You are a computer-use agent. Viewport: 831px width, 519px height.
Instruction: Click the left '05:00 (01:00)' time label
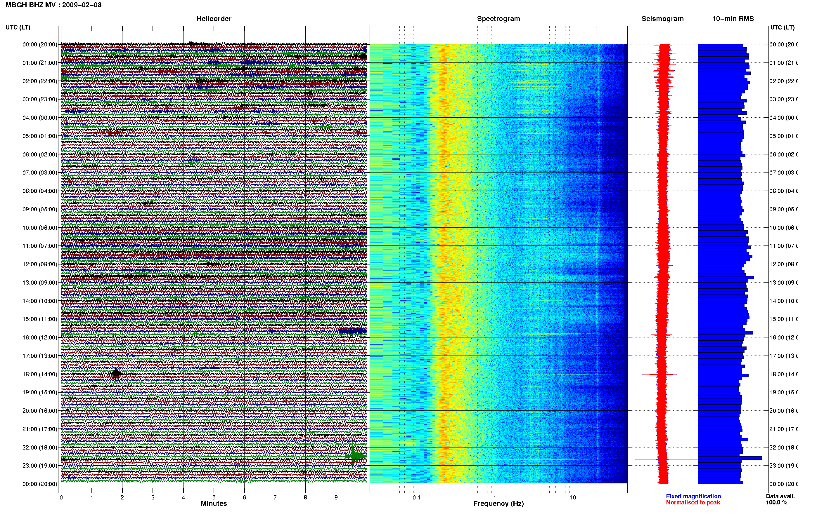tap(40, 136)
